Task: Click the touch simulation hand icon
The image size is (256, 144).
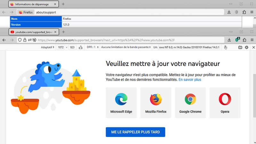Action: coord(226,47)
